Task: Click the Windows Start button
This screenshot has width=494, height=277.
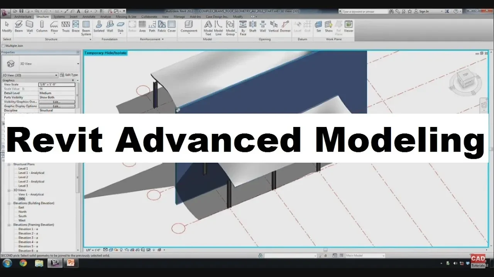Action: click(7, 264)
